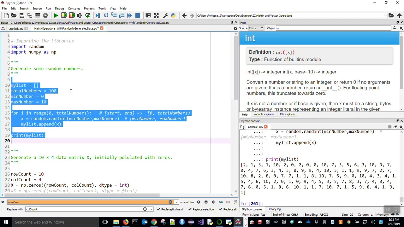Switch to File explorer tab
The width and height of the screenshot is (404, 227).
(287, 114)
